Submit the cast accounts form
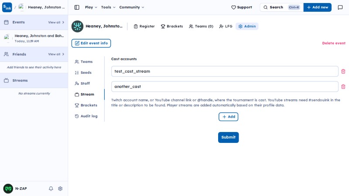 pos(228,137)
